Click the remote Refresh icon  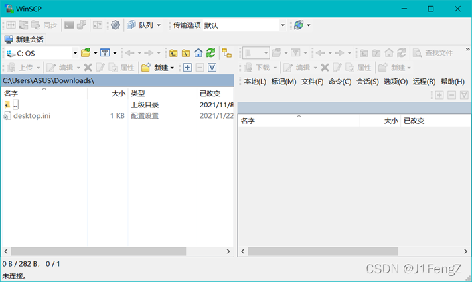[x=401, y=53]
